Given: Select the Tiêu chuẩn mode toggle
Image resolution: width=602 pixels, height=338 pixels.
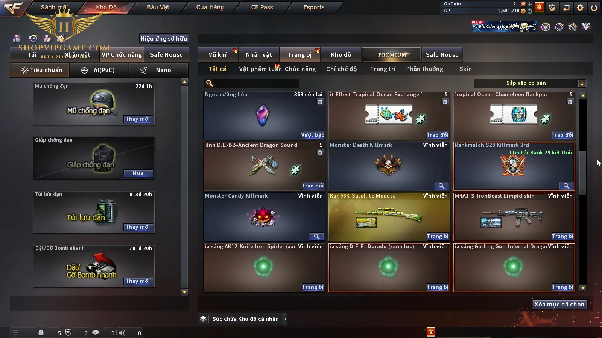Looking at the screenshot, I should (40, 70).
